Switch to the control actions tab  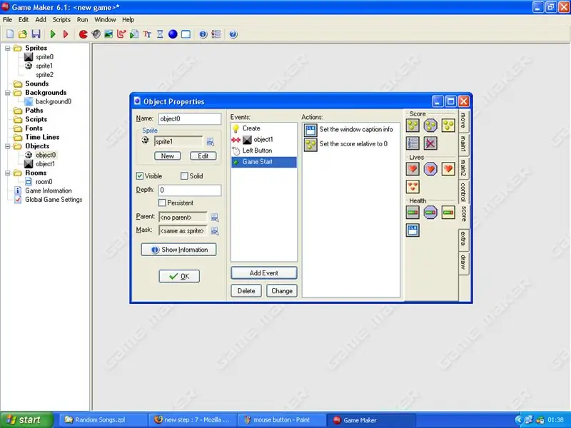(x=463, y=192)
